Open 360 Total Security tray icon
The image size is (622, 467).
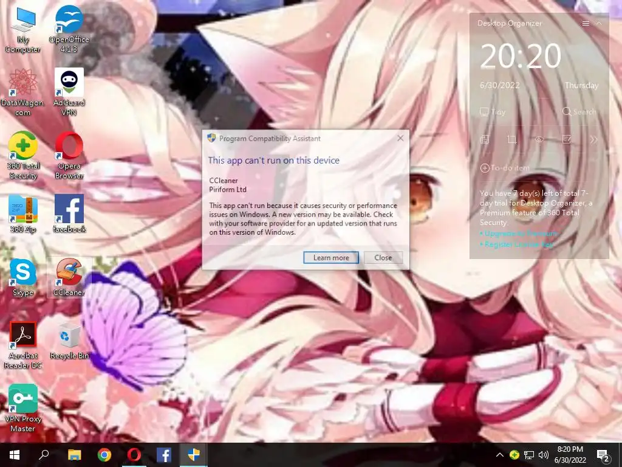pos(514,455)
